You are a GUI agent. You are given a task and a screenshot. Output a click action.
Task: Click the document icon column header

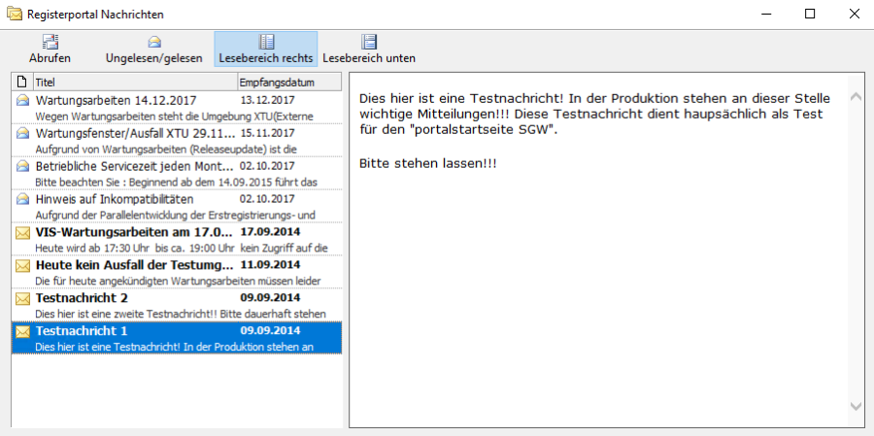(22, 83)
